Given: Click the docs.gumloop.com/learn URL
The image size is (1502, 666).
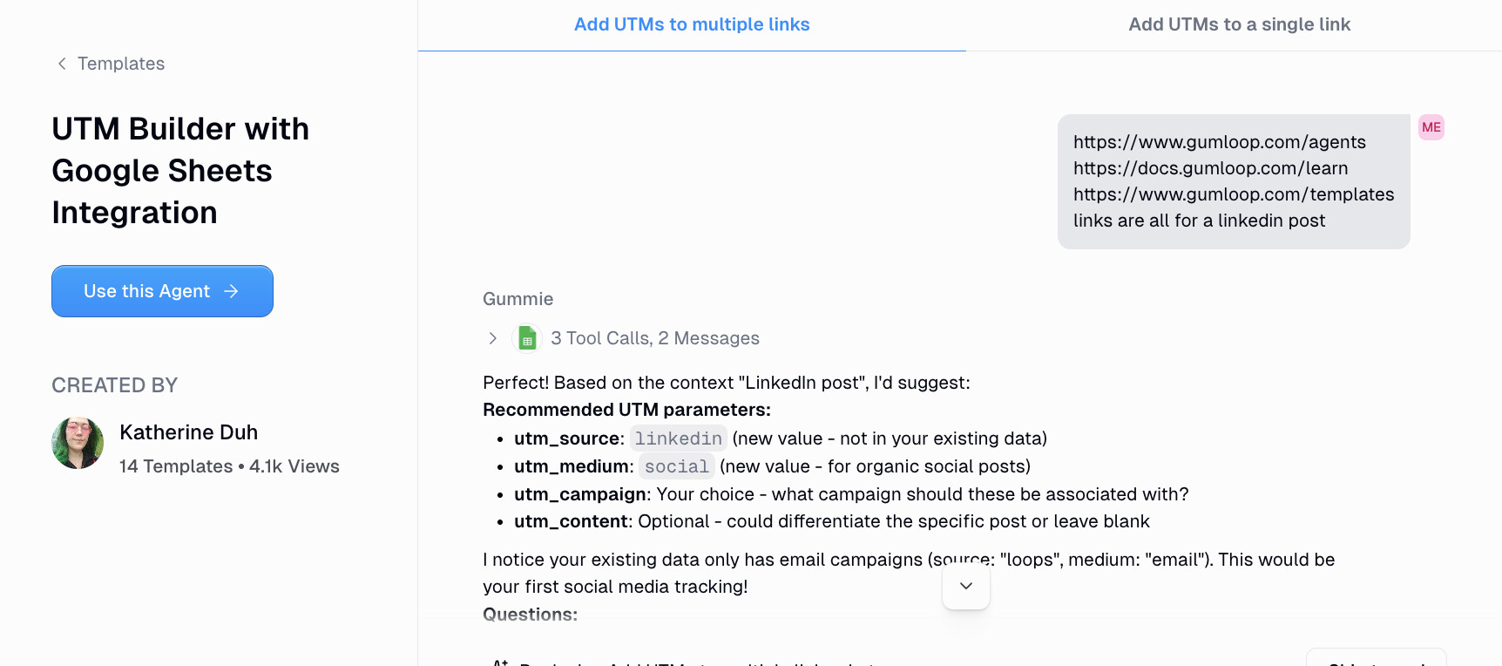Looking at the screenshot, I should coord(1210,167).
